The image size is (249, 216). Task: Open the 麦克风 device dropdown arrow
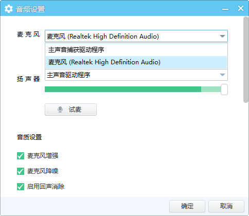222,36
